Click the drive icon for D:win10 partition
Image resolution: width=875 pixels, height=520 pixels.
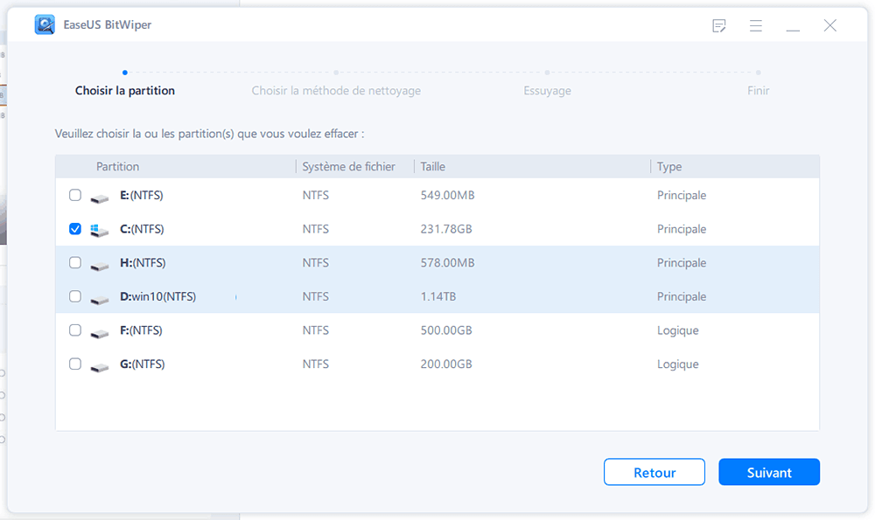tap(101, 298)
